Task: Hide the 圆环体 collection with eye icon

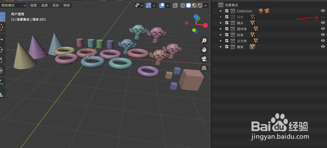Action: [323, 29]
